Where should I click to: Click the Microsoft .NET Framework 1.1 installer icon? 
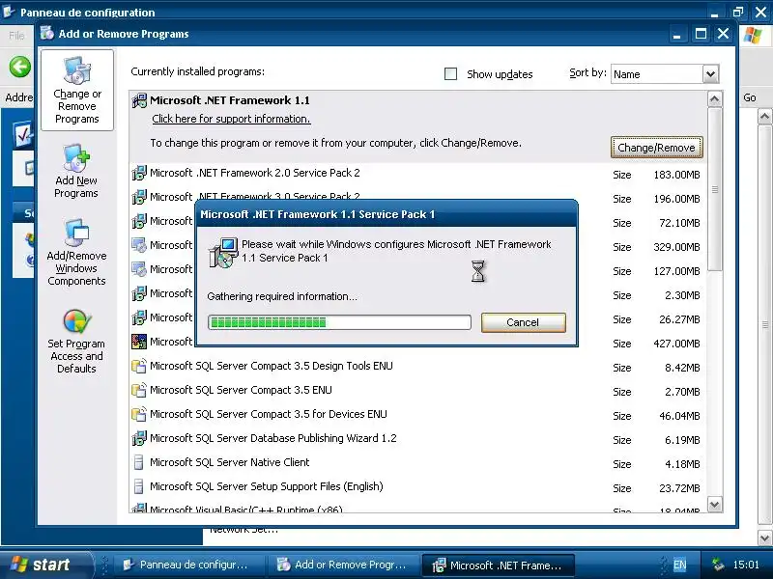click(139, 100)
